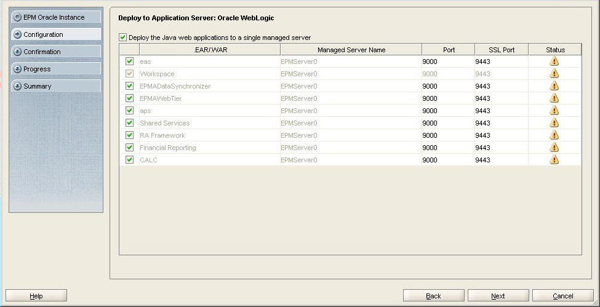Select the EPM Oracle Instance step
The image size is (600, 307).
(x=56, y=17)
